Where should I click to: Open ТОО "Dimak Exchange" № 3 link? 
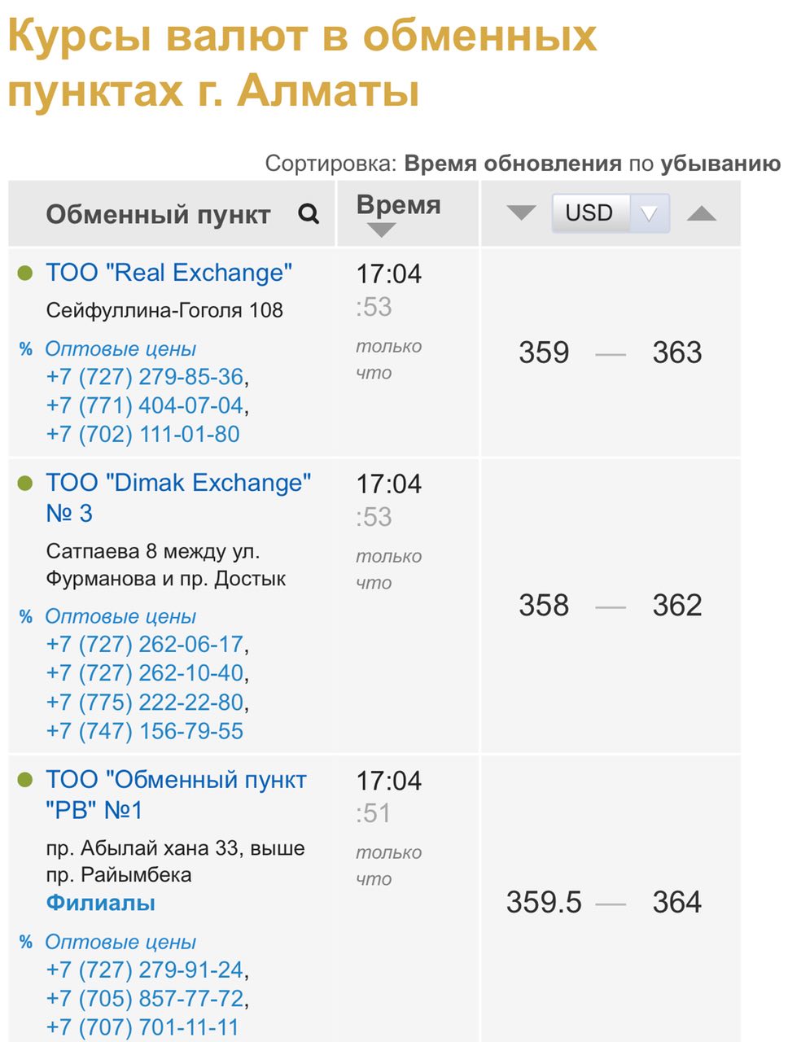(x=178, y=498)
